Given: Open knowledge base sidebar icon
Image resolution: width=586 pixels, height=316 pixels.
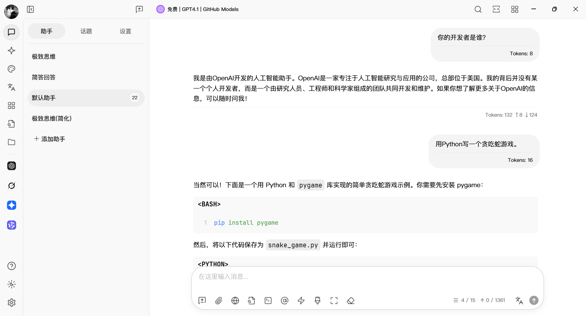Looking at the screenshot, I should [x=11, y=124].
